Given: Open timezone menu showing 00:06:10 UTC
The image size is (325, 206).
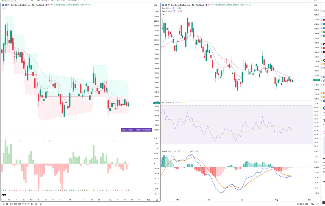Looking at the screenshot, I should coord(302,204).
